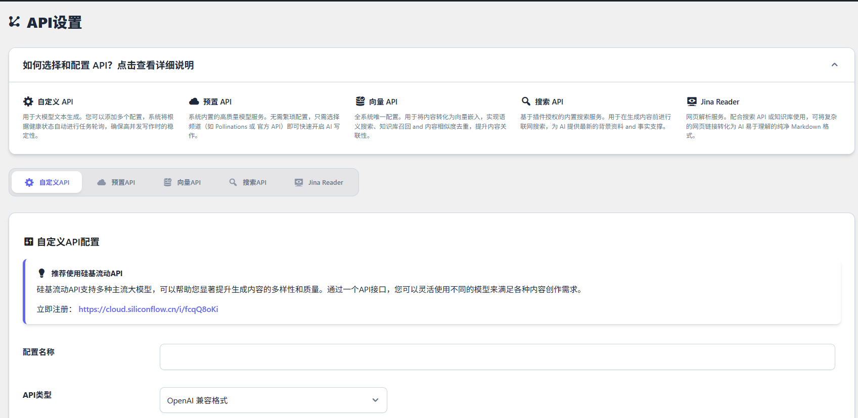Click the gear icon beside 自定义 API card
This screenshot has width=858, height=418.
[x=28, y=101]
